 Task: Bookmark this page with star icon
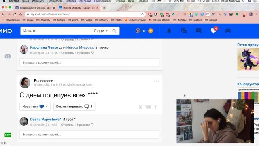click(142, 14)
